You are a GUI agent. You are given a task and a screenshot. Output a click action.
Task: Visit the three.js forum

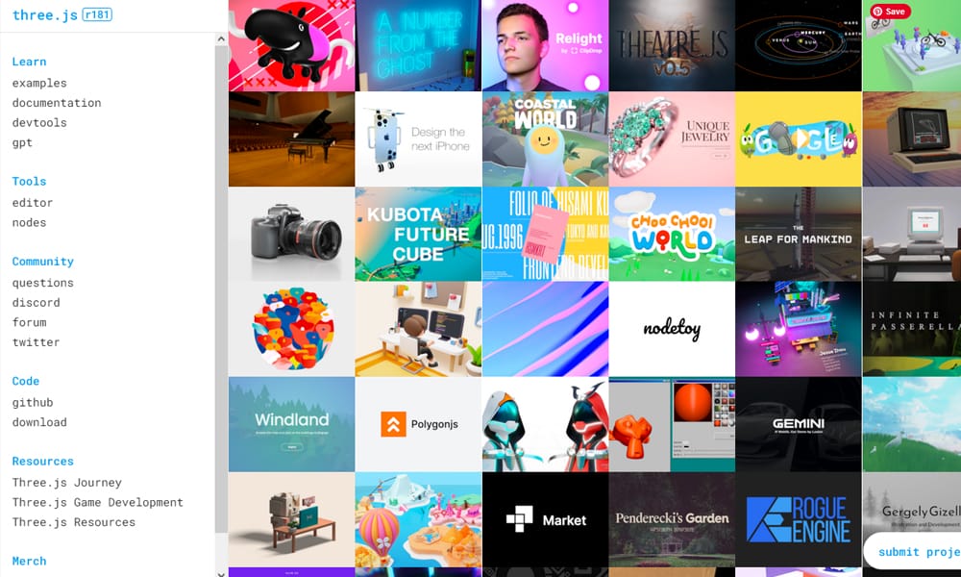coord(29,322)
